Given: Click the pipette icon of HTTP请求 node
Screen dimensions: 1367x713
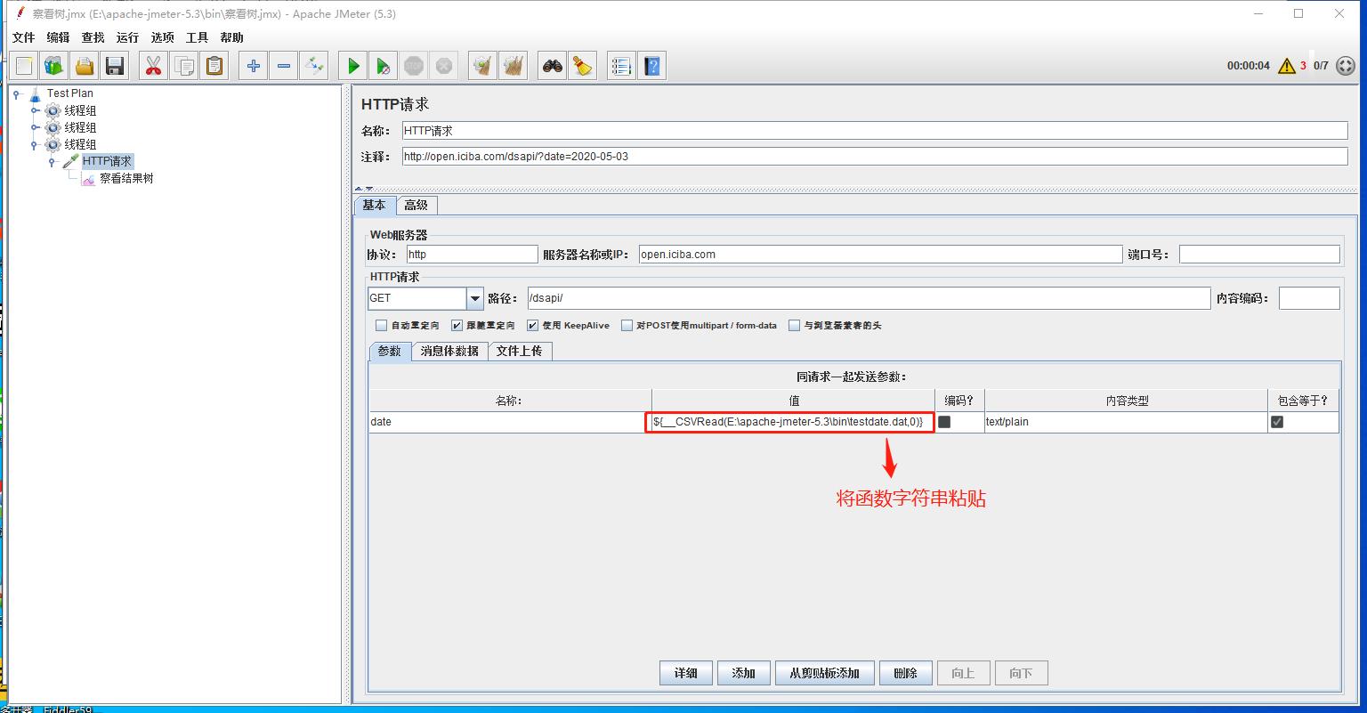Looking at the screenshot, I should (71, 161).
